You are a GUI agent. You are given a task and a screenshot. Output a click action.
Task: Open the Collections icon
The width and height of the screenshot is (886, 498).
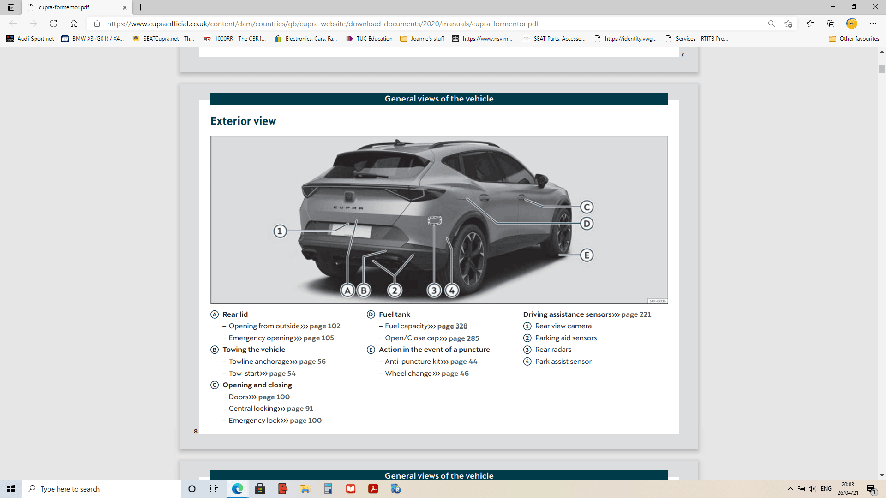[x=831, y=24]
